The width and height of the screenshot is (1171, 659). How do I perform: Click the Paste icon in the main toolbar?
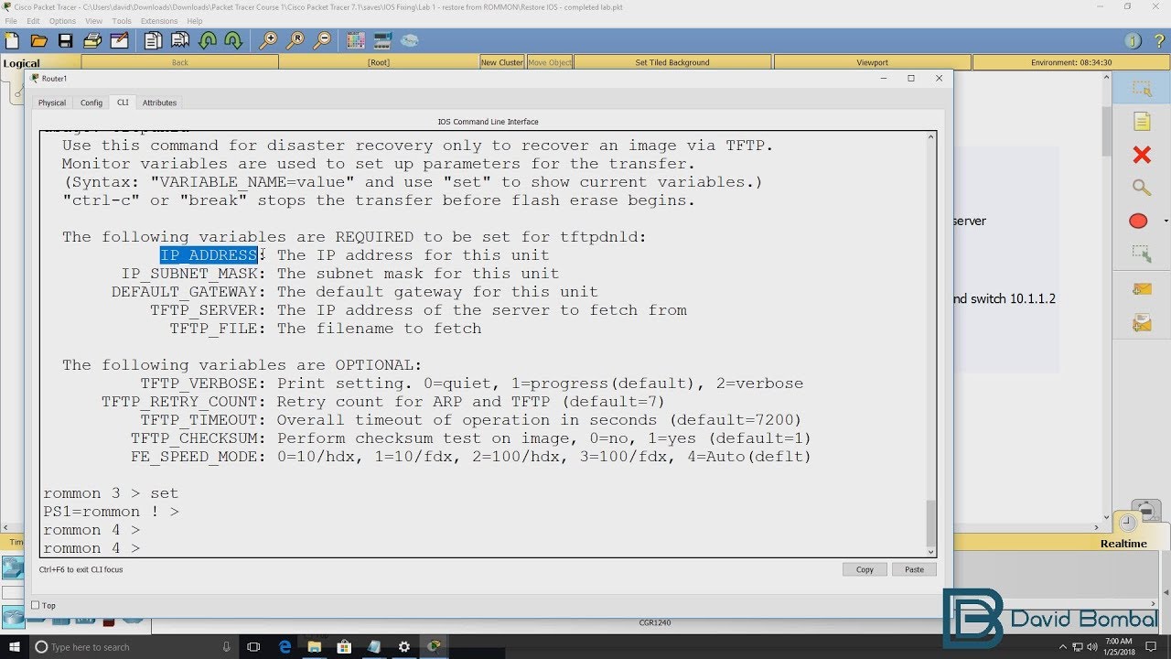coord(180,40)
